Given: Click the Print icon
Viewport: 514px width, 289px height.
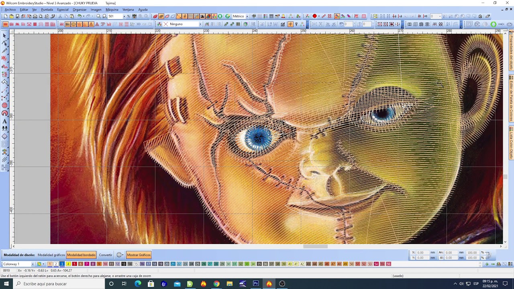Looking at the screenshot, I should (35, 16).
